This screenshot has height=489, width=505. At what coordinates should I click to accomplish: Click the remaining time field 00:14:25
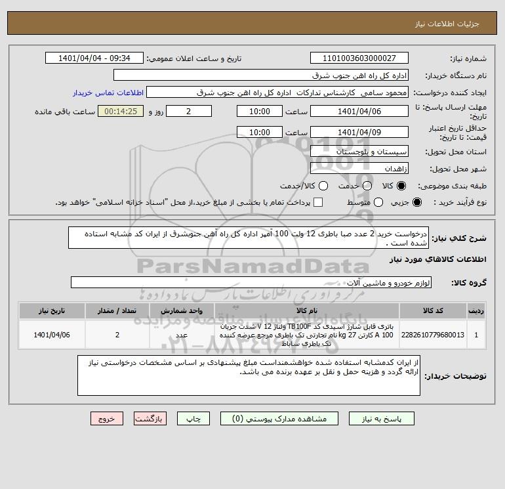(x=121, y=111)
